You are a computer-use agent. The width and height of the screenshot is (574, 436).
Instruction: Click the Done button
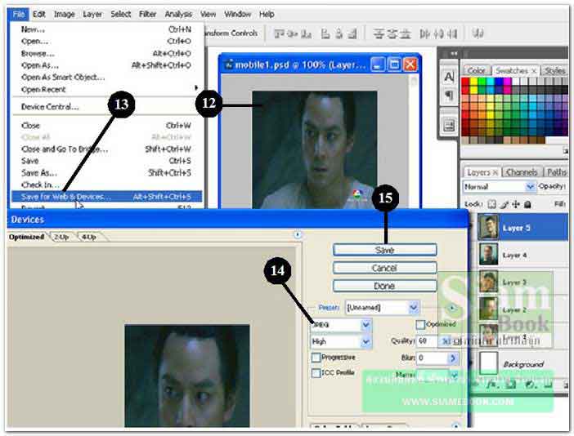(x=385, y=286)
